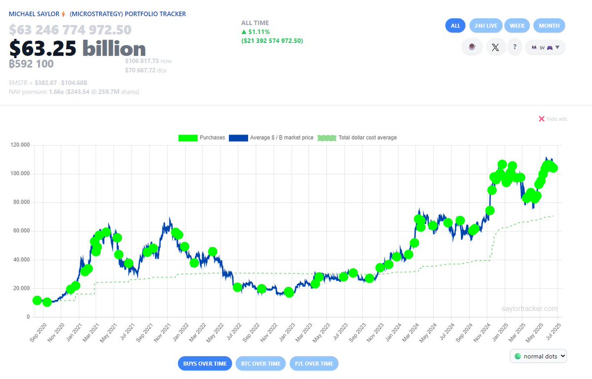Image resolution: width=592 pixels, height=379 pixels.
Task: Toggle Average $ / B market price legend
Action: point(271,138)
